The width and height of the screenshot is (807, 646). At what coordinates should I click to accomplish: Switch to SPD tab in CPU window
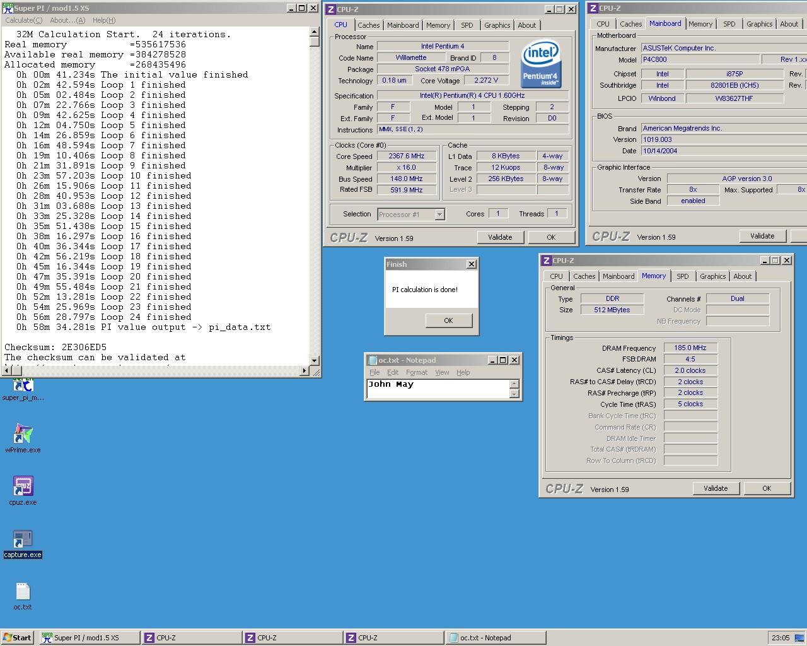click(x=467, y=25)
